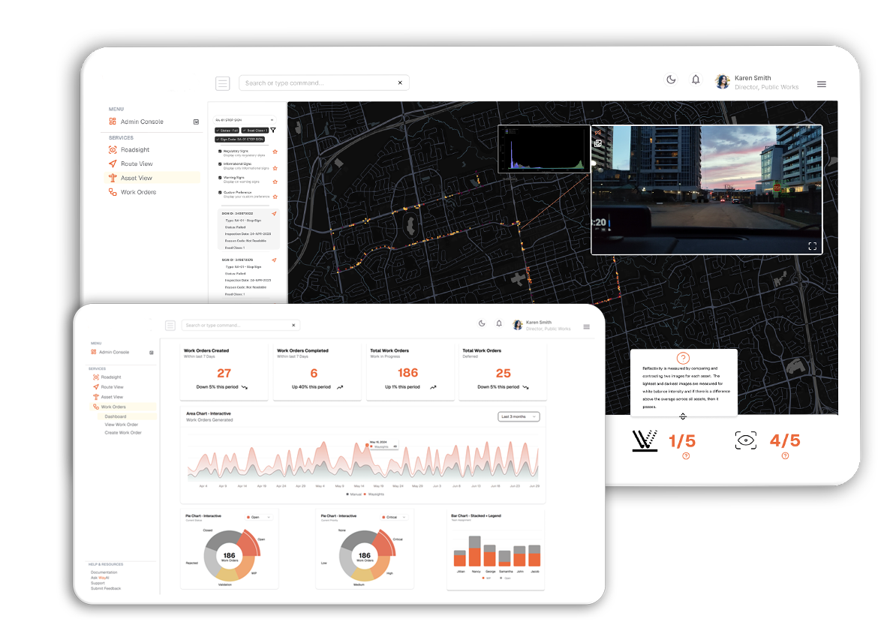The width and height of the screenshot is (896, 637).
Task: Click the visibility eye score icon
Action: point(746,440)
